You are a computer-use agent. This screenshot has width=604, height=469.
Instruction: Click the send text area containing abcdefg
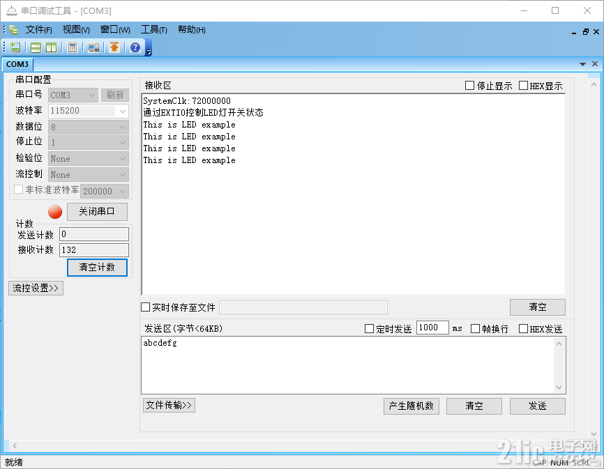tap(347, 364)
